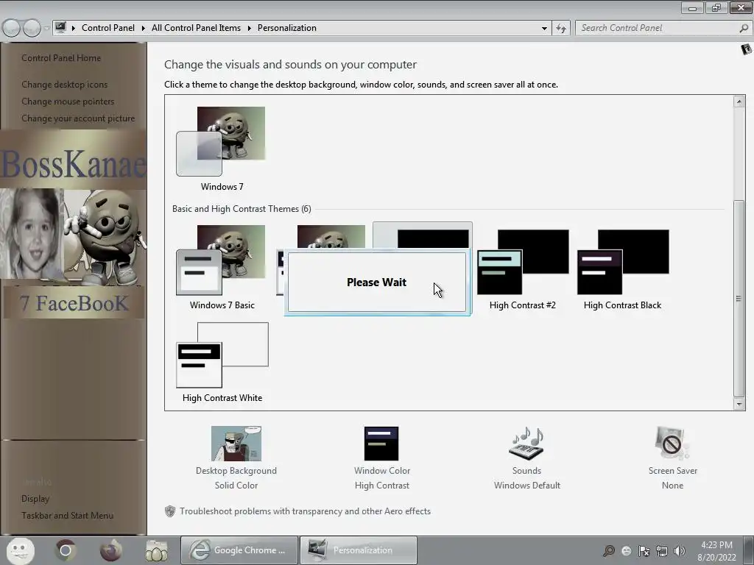The width and height of the screenshot is (754, 565).
Task: Launch Chrome from the taskbar
Action: (x=66, y=550)
